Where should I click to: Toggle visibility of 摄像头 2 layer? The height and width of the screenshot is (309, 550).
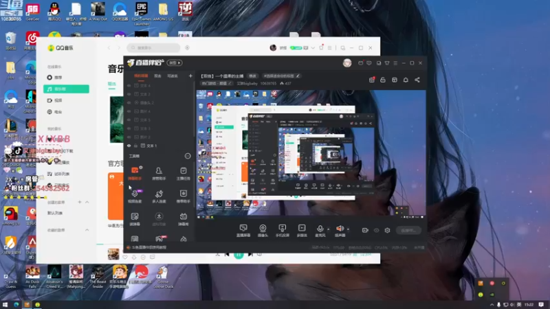pos(129,102)
